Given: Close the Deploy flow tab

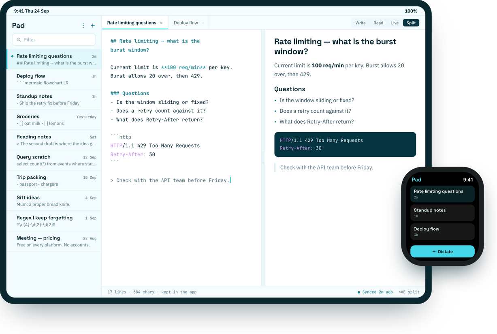Looking at the screenshot, I should tap(203, 23).
